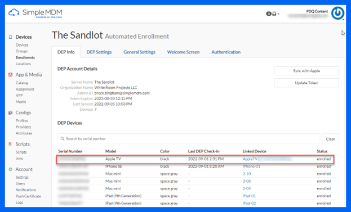This screenshot has width=351, height=212.
Task: Open Logs in sidebar
Action: click(19, 202)
